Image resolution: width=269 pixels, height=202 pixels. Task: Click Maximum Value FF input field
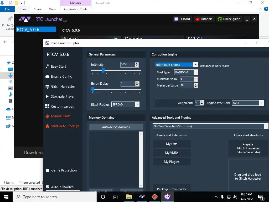(187, 85)
